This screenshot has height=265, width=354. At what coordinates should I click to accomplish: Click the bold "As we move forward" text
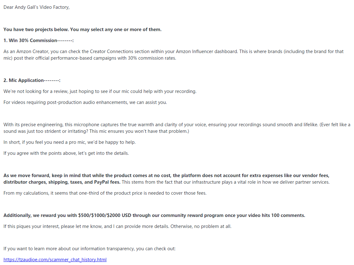pyautogui.click(x=25, y=176)
